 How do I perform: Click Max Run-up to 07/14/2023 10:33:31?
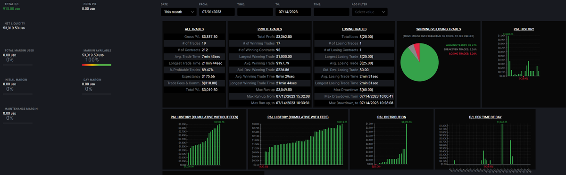point(293,102)
